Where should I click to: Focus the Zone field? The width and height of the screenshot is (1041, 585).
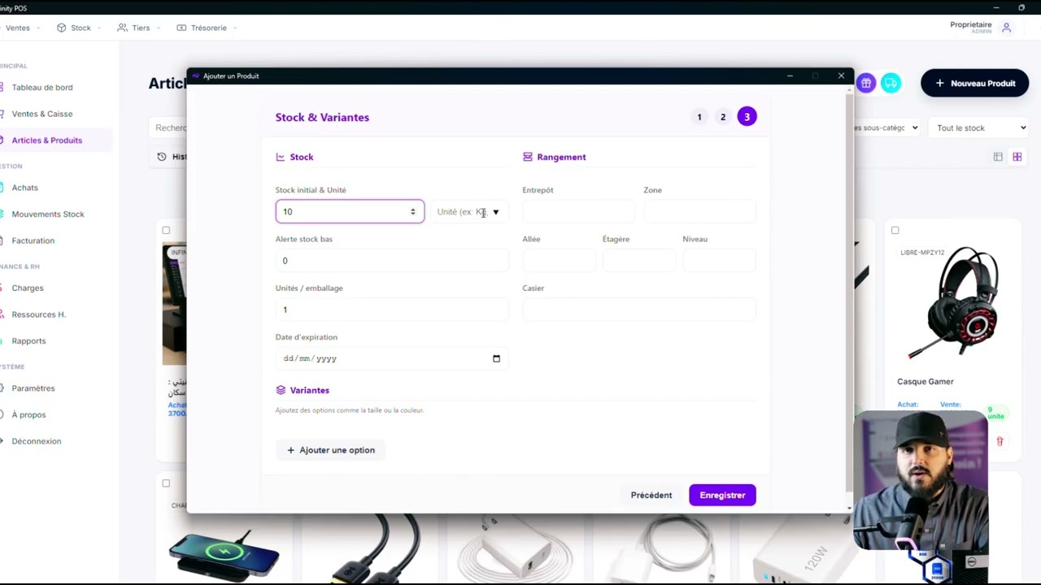(699, 211)
